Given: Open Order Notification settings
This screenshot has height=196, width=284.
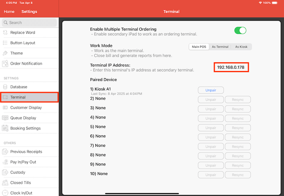Looking at the screenshot, I should (29, 63).
